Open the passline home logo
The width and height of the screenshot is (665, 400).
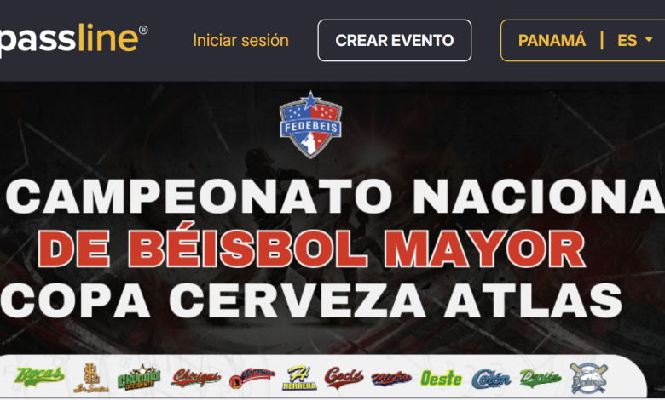74,39
